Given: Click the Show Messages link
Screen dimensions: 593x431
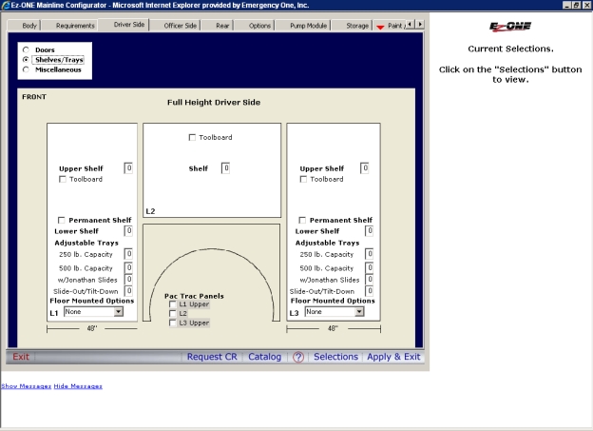Looking at the screenshot, I should [x=26, y=386].
